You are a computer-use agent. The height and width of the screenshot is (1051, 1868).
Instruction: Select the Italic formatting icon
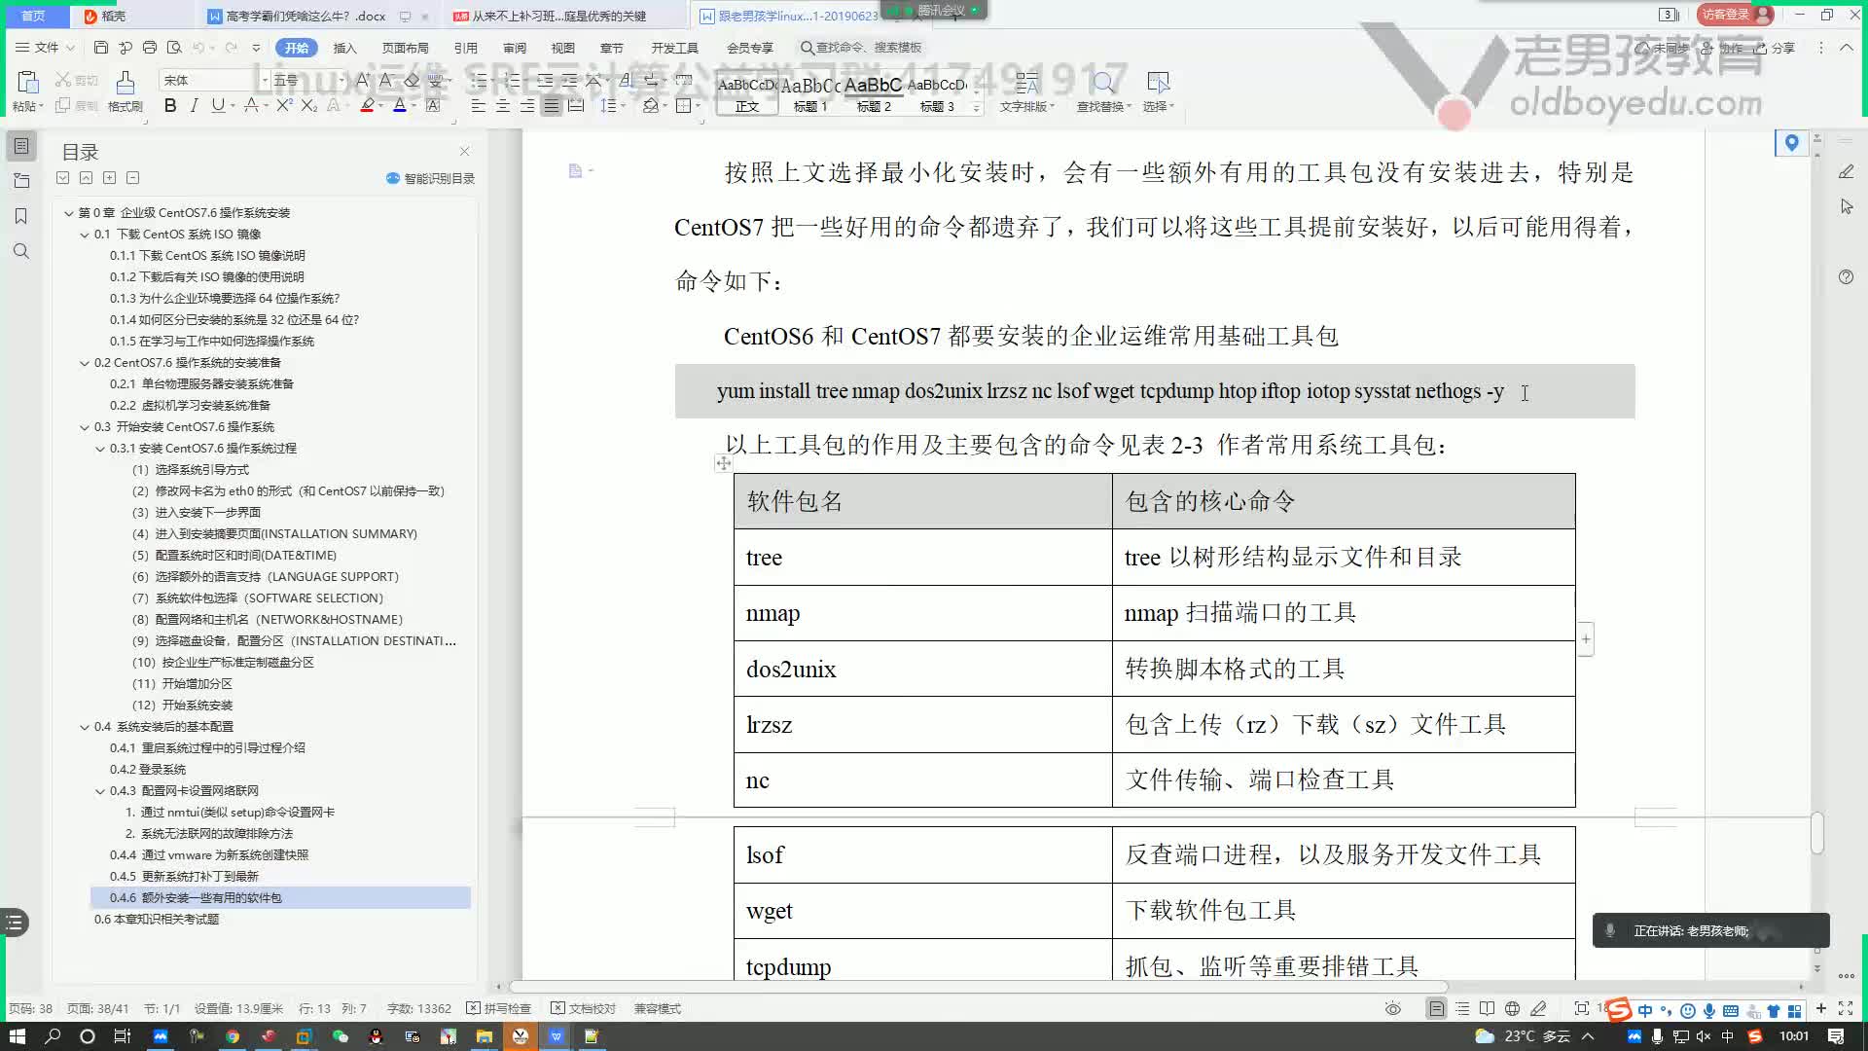coord(195,105)
